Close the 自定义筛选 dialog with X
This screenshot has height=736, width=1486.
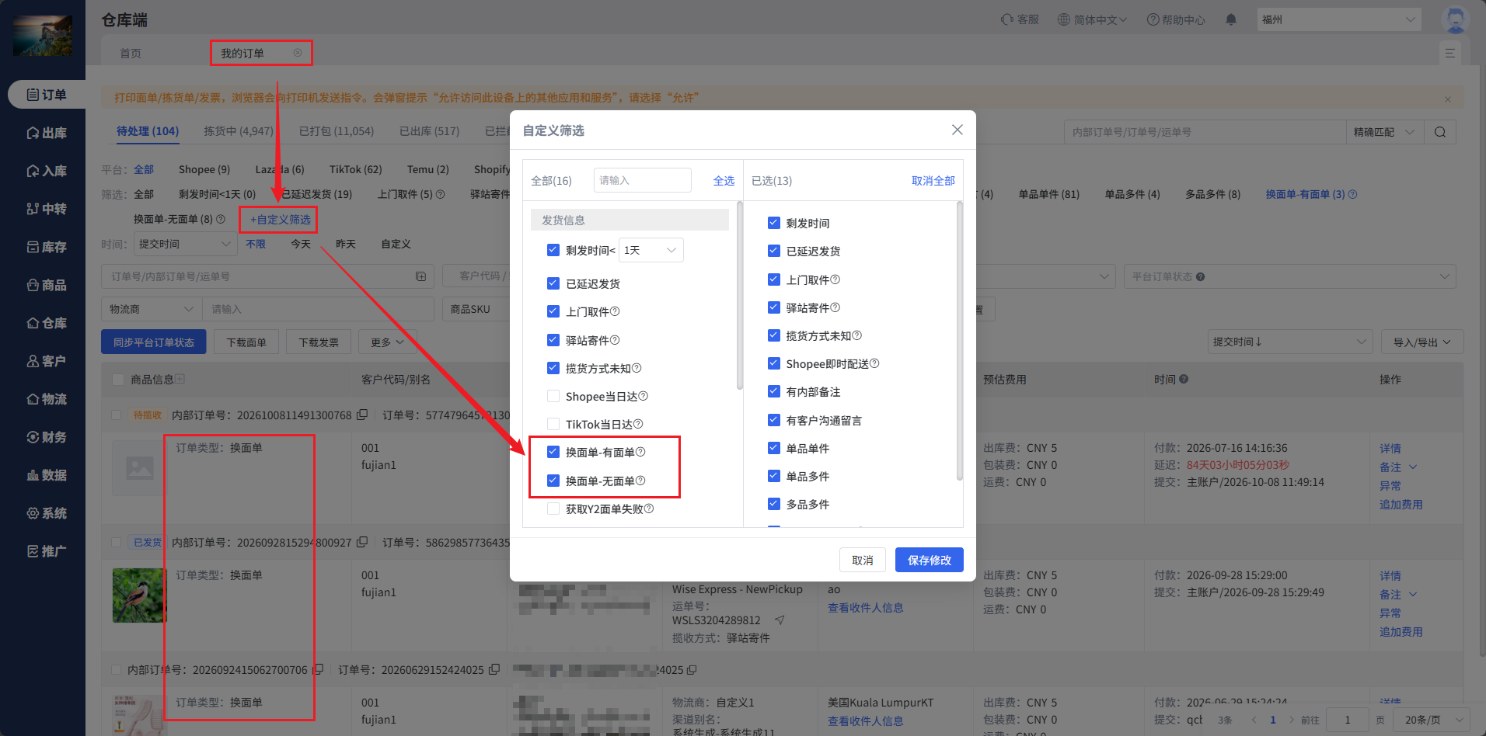958,130
